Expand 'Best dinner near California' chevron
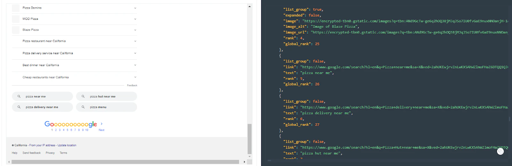This screenshot has width=512, height=166. click(x=135, y=65)
